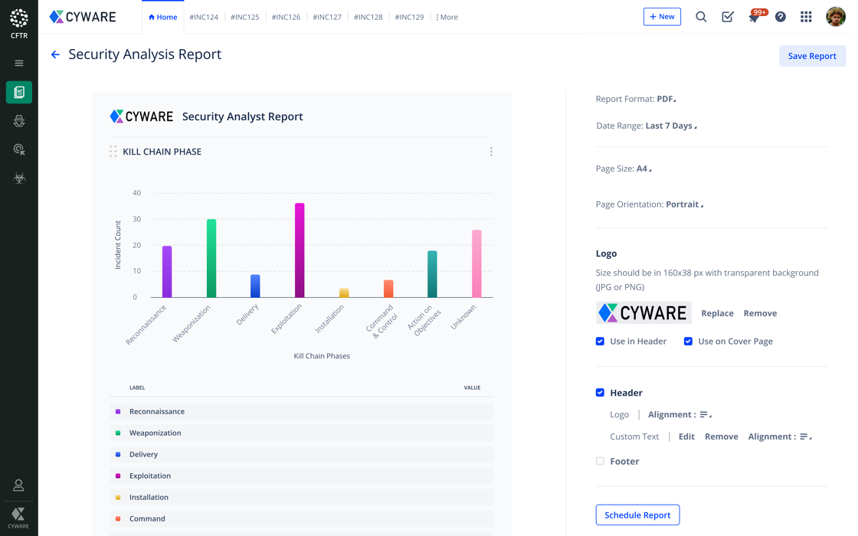Expand the sidebar hamburger menu
The width and height of the screenshot is (858, 536).
pos(19,64)
